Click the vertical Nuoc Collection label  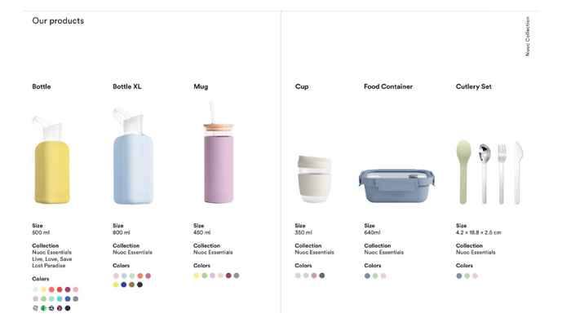pos(527,36)
